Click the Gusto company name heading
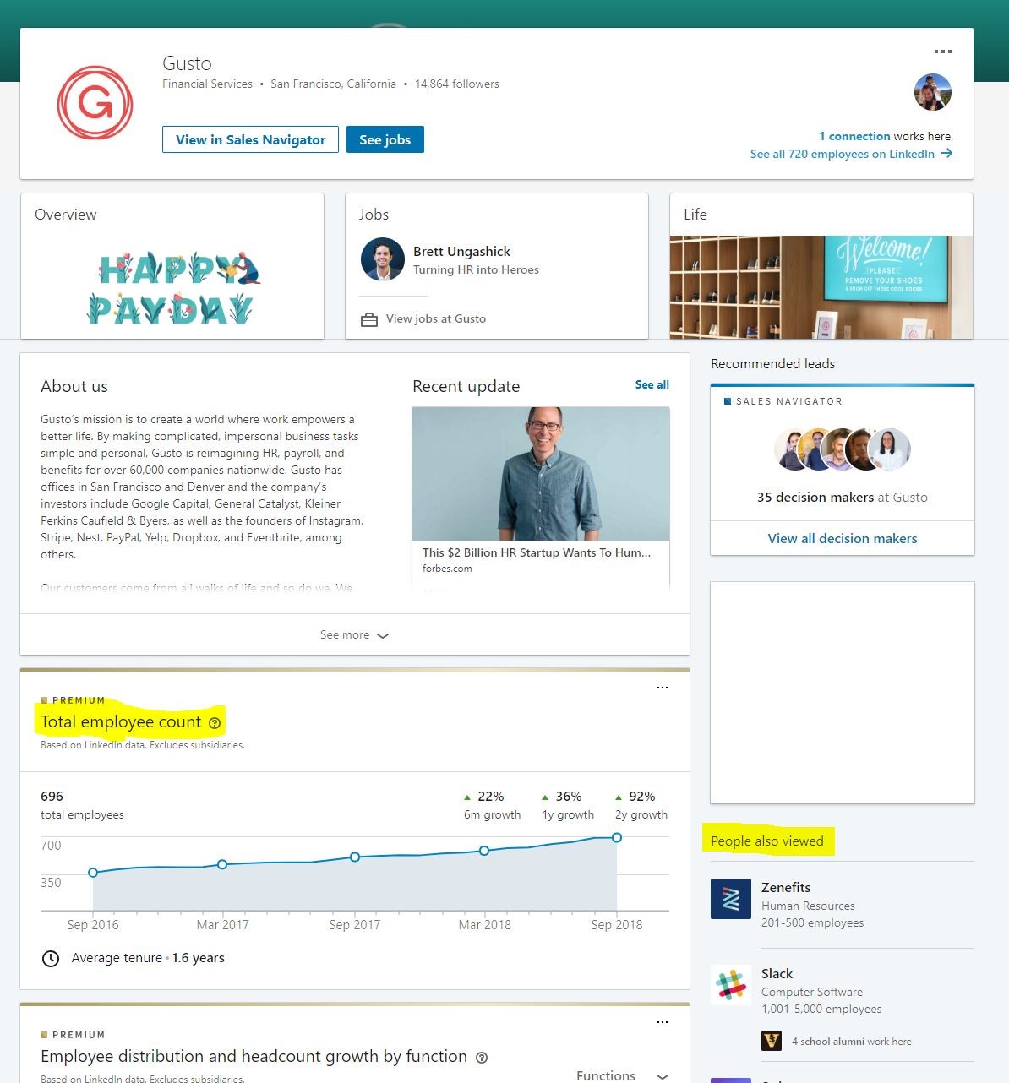Image resolution: width=1009 pixels, height=1083 pixels. (x=187, y=63)
